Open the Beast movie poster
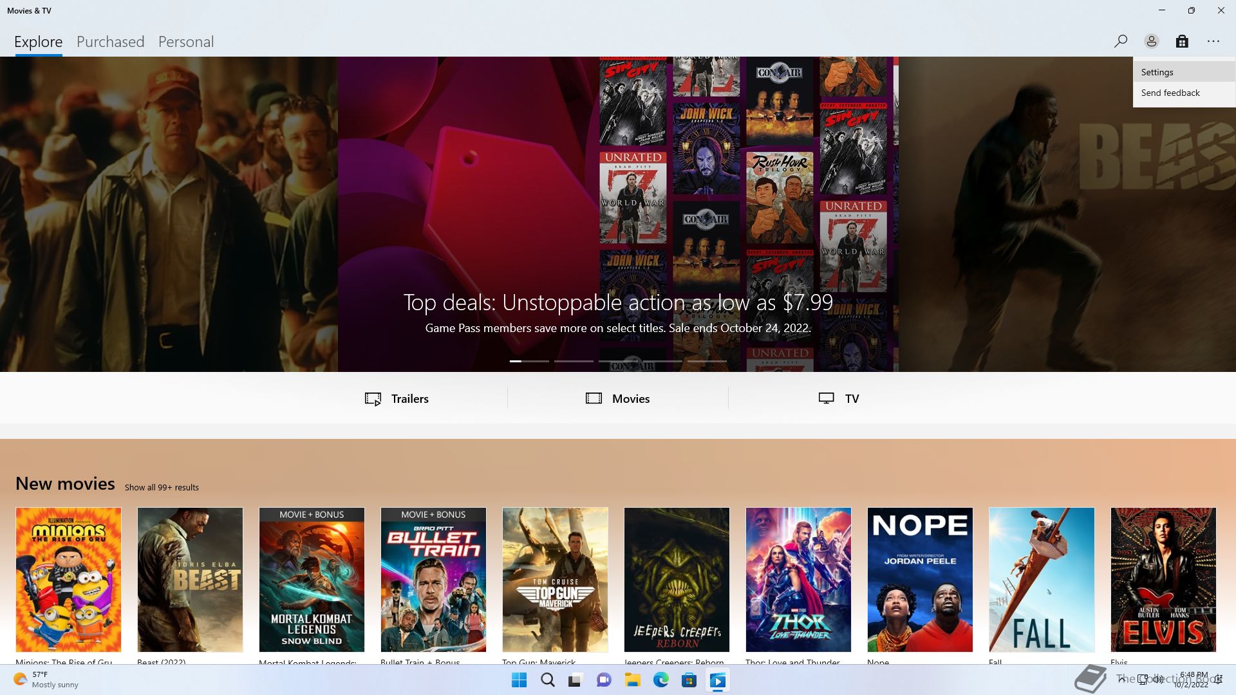 pyautogui.click(x=190, y=580)
